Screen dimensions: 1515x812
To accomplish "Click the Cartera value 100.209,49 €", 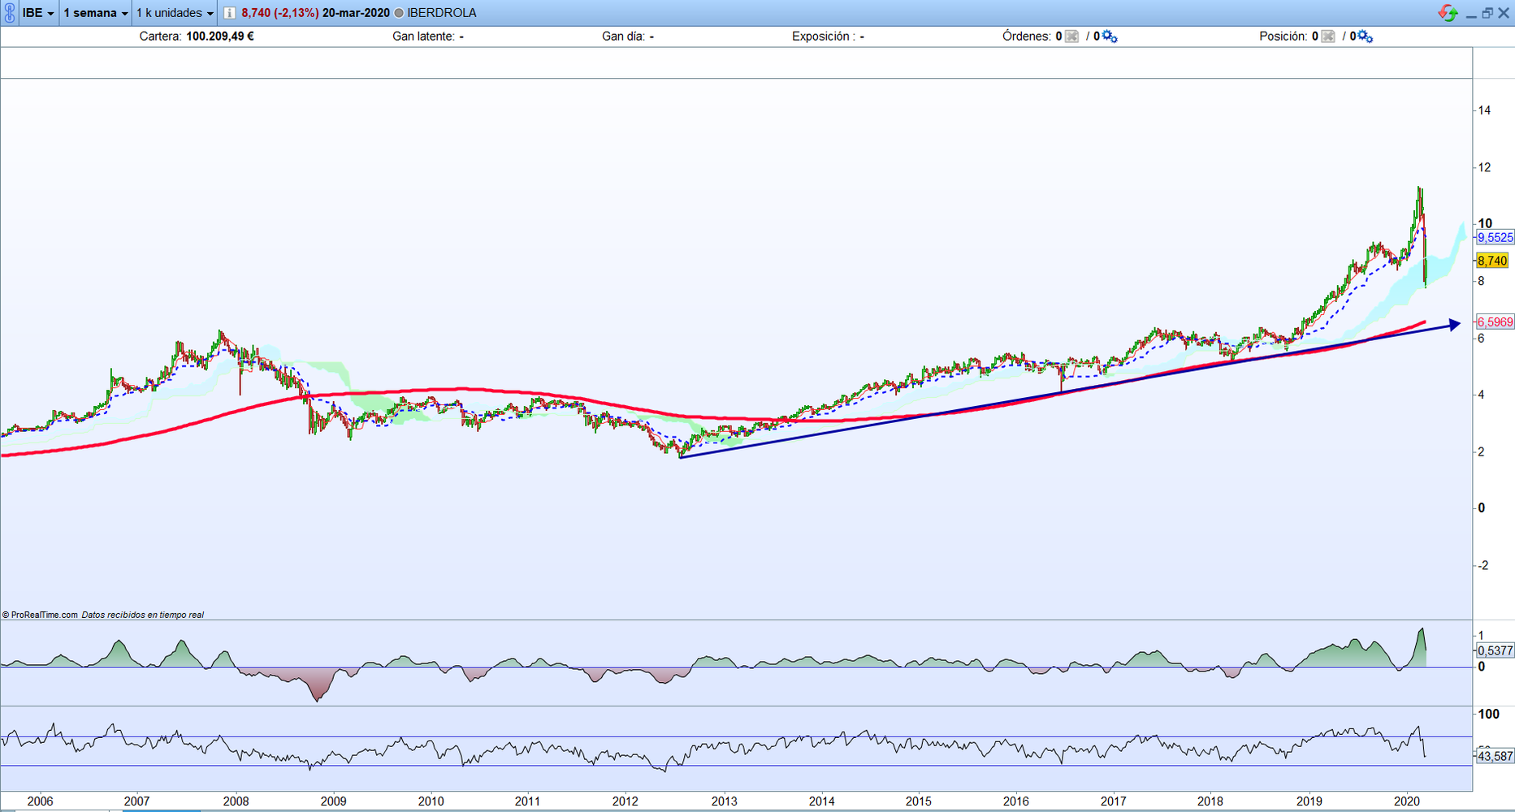I will pos(220,37).
